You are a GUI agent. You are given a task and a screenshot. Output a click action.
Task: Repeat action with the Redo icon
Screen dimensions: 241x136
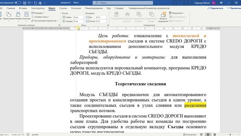click(x=35, y=3)
